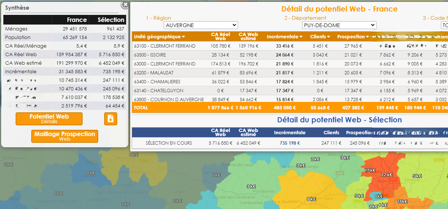
Task: Click the SÉLECTION EN COURS row
Action: coord(169,143)
